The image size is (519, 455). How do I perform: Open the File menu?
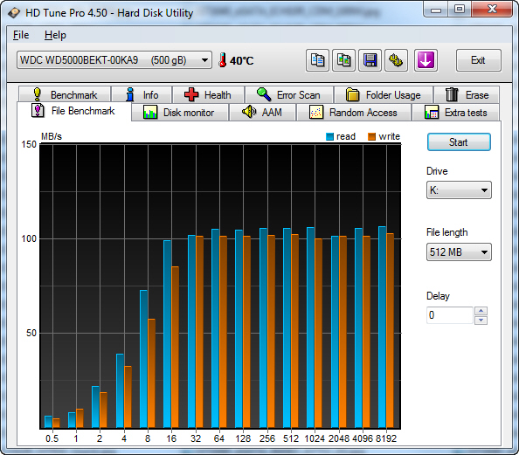(x=21, y=35)
